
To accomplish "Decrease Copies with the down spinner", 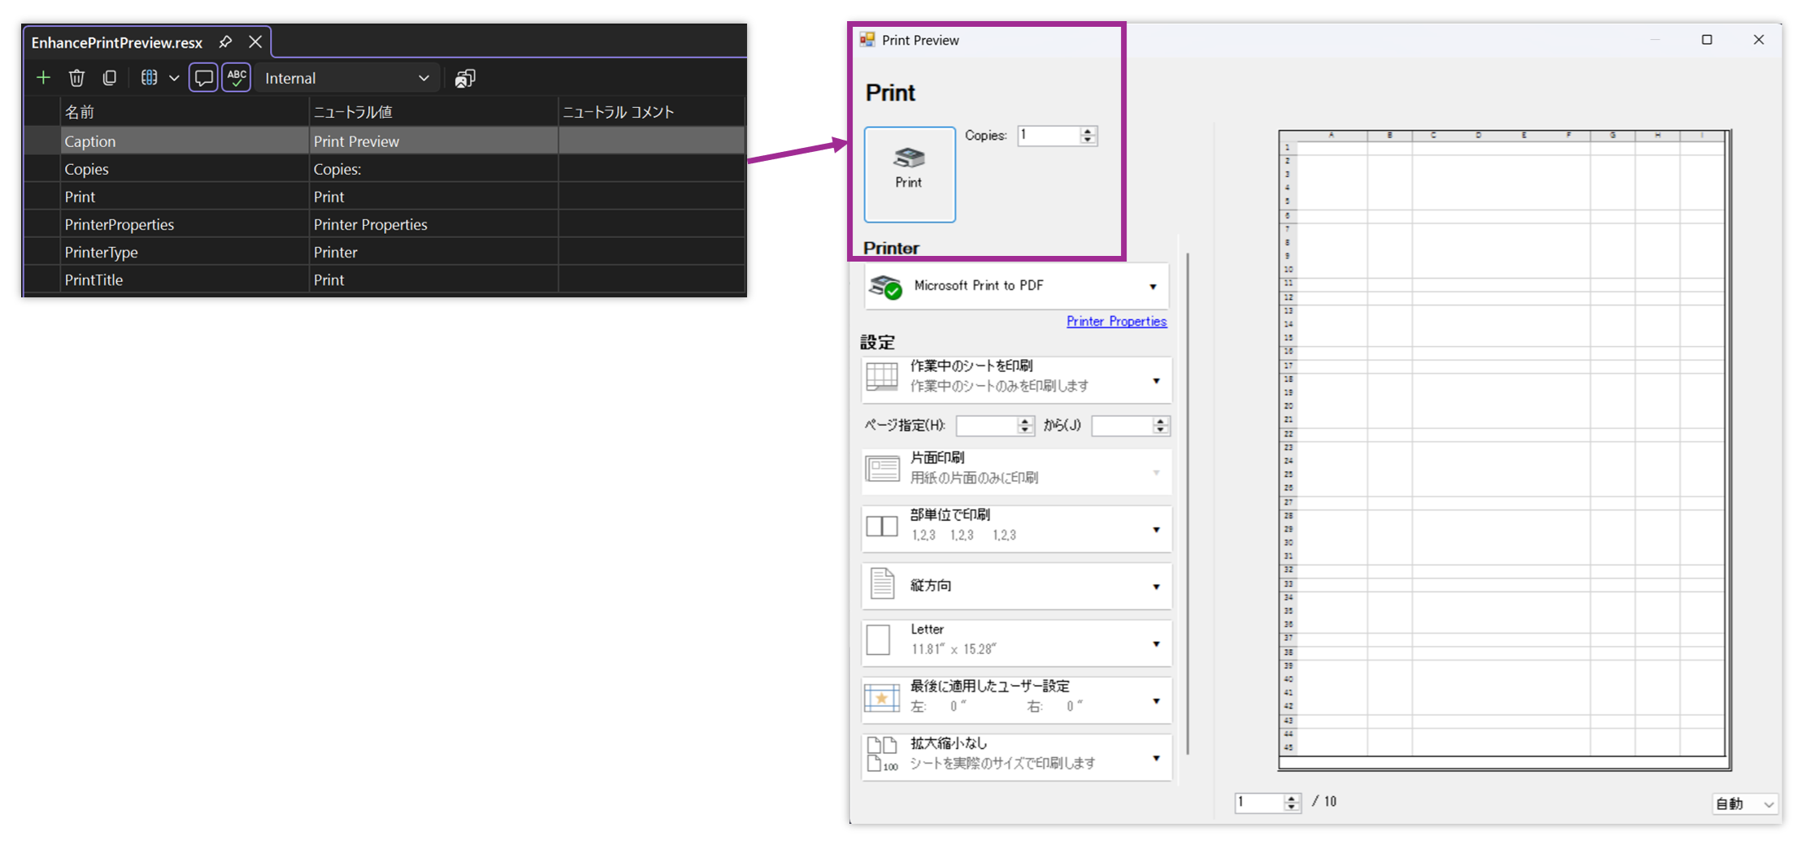I will (x=1088, y=141).
